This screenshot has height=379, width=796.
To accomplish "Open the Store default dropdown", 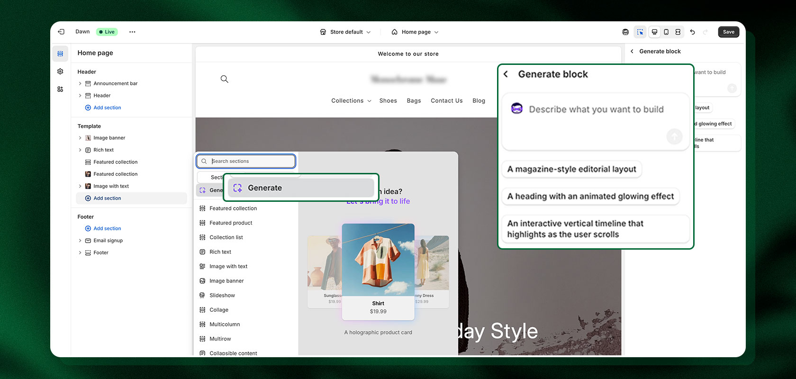I will click(346, 32).
